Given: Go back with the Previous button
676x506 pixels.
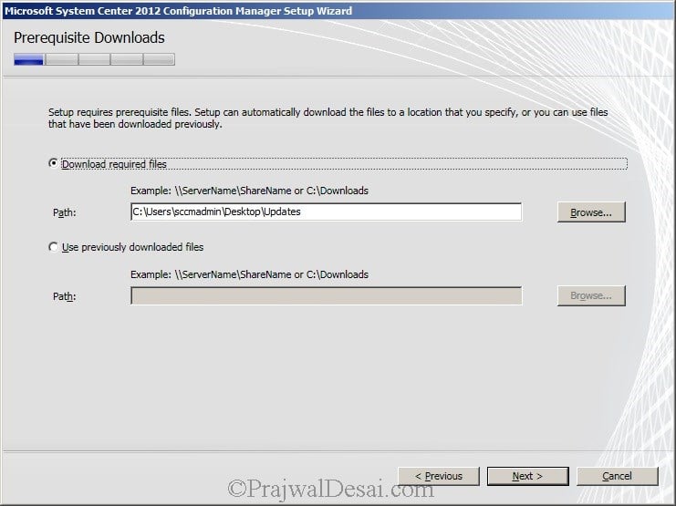Looking at the screenshot, I should click(x=439, y=476).
